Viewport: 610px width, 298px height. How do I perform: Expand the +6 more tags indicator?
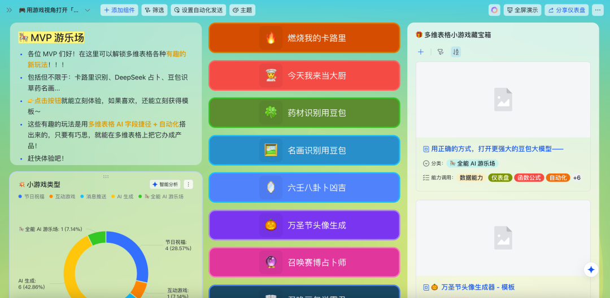(577, 177)
